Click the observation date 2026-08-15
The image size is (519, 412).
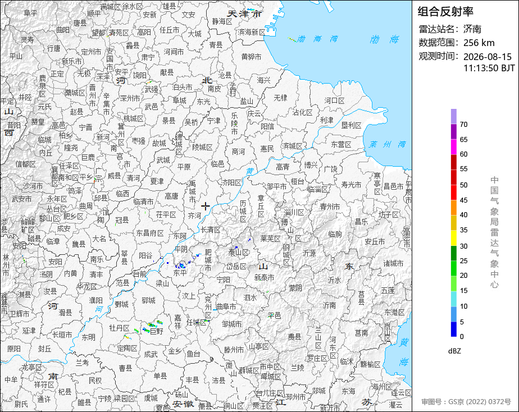[x=487, y=57]
